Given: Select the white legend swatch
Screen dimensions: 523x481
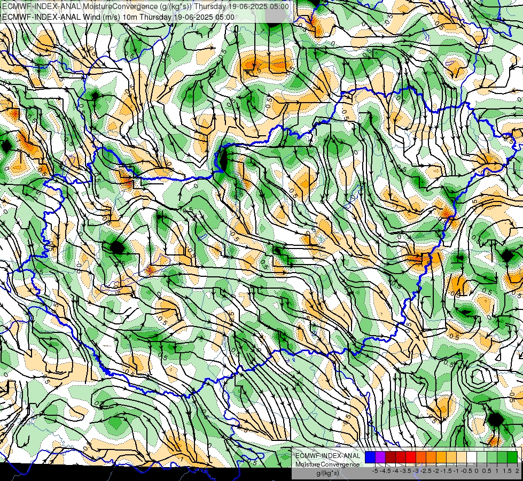Looking at the screenshot, I should pos(472,457).
